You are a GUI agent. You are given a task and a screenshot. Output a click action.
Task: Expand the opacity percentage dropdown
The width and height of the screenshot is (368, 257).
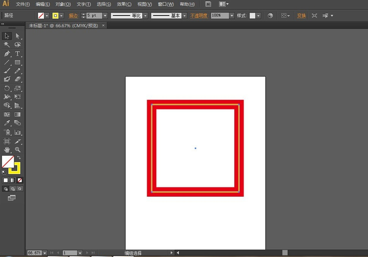(232, 15)
